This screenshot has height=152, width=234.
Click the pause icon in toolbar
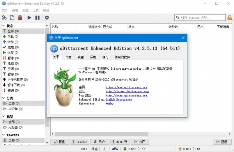pos(37,18)
